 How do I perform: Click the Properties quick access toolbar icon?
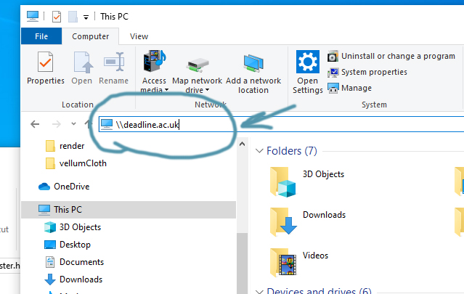point(57,17)
